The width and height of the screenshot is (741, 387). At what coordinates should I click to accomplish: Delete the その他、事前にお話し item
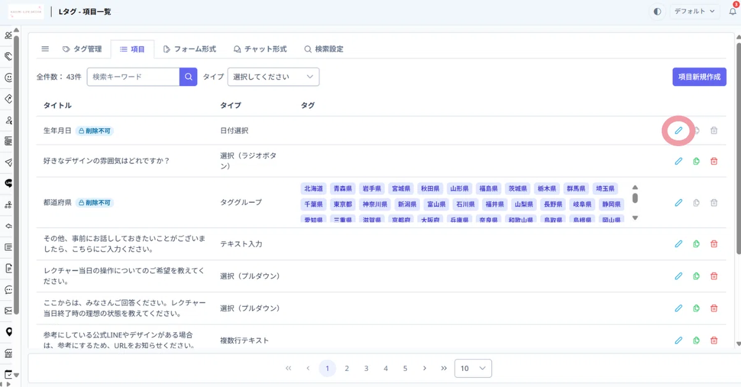click(714, 243)
